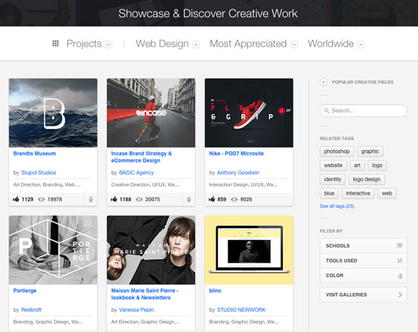
Task: Click thumbs-up icon on Brandts Museum card
Action: click(x=16, y=198)
